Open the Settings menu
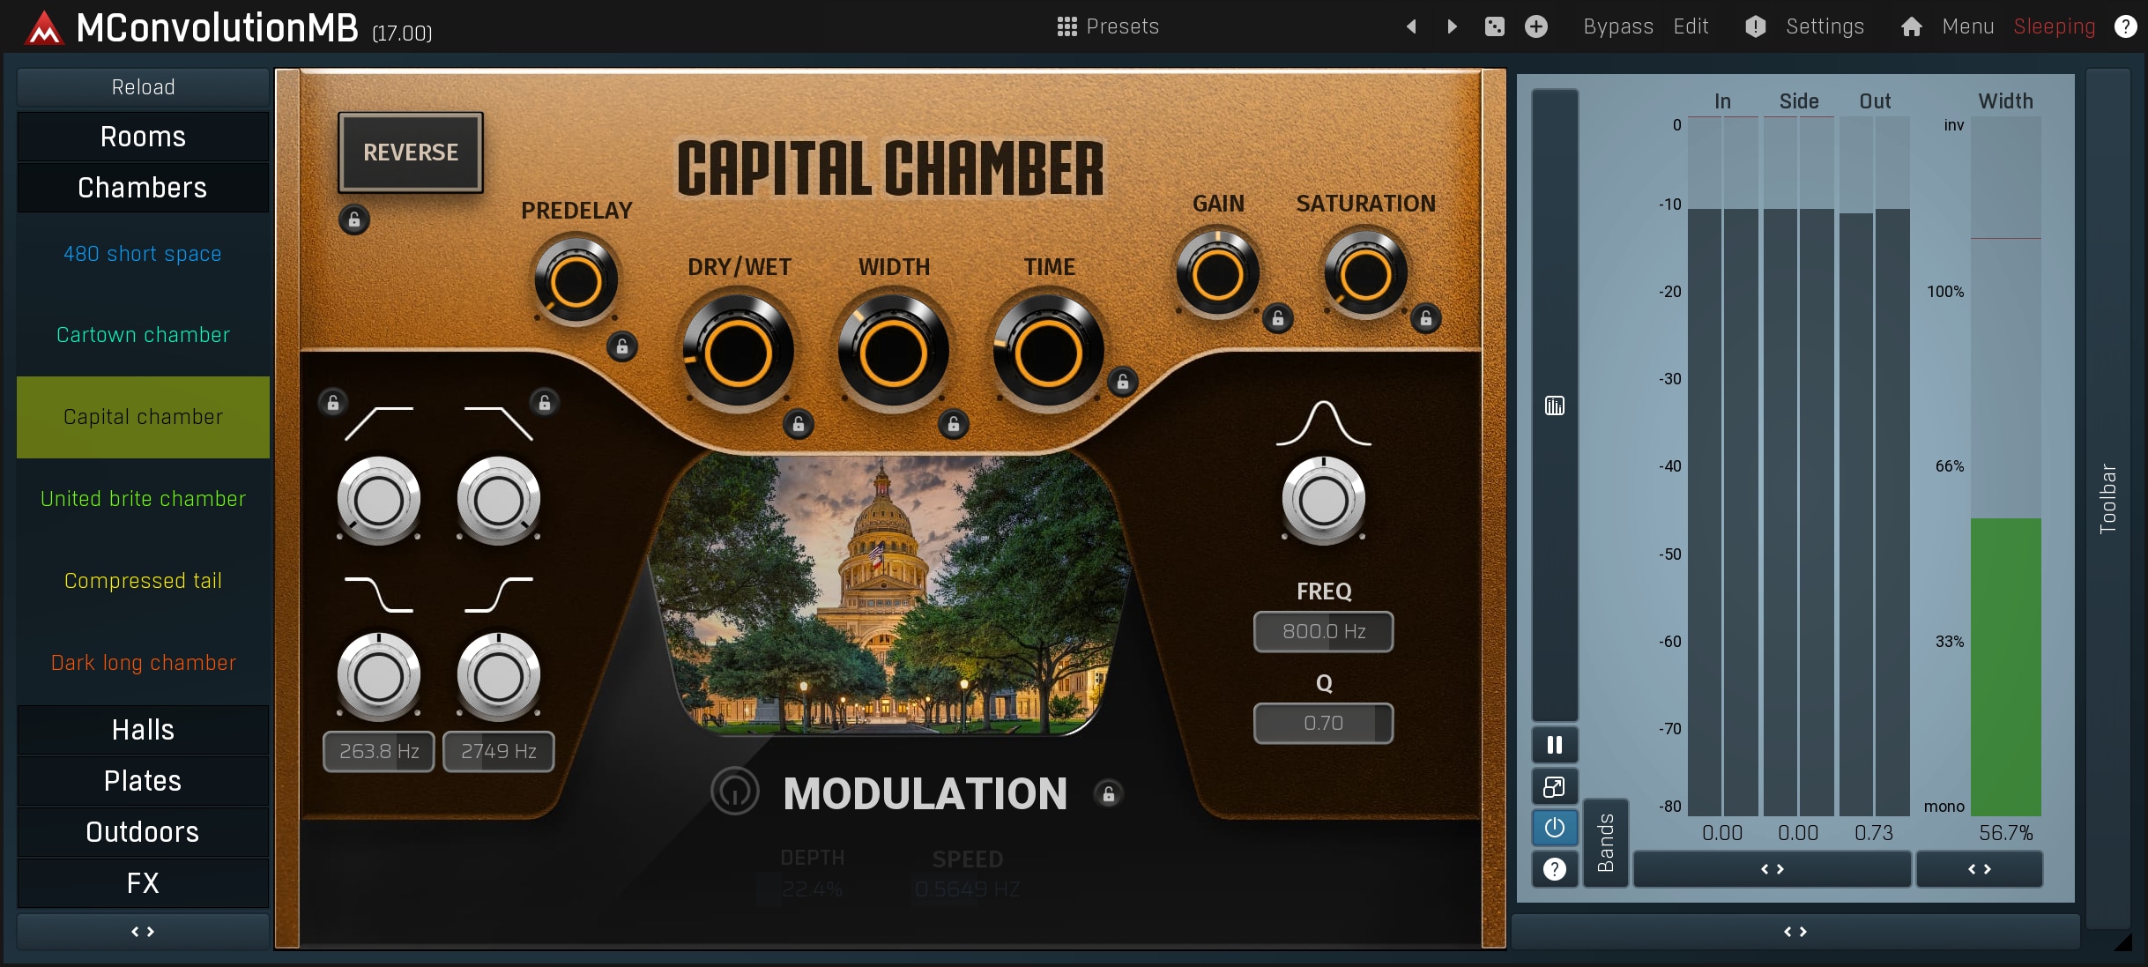 point(1824,26)
